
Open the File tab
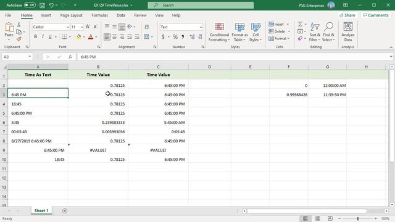8,15
